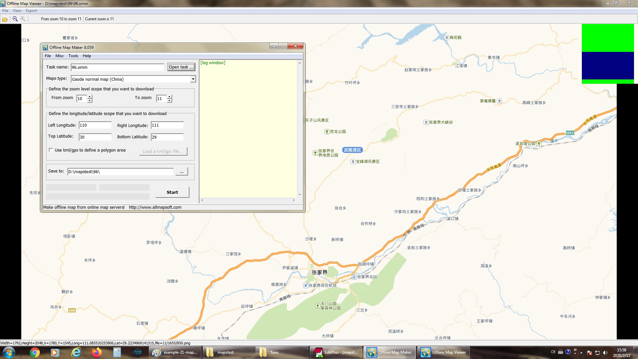
Task: Click the zoom in magnifier icon
Action: (23, 19)
